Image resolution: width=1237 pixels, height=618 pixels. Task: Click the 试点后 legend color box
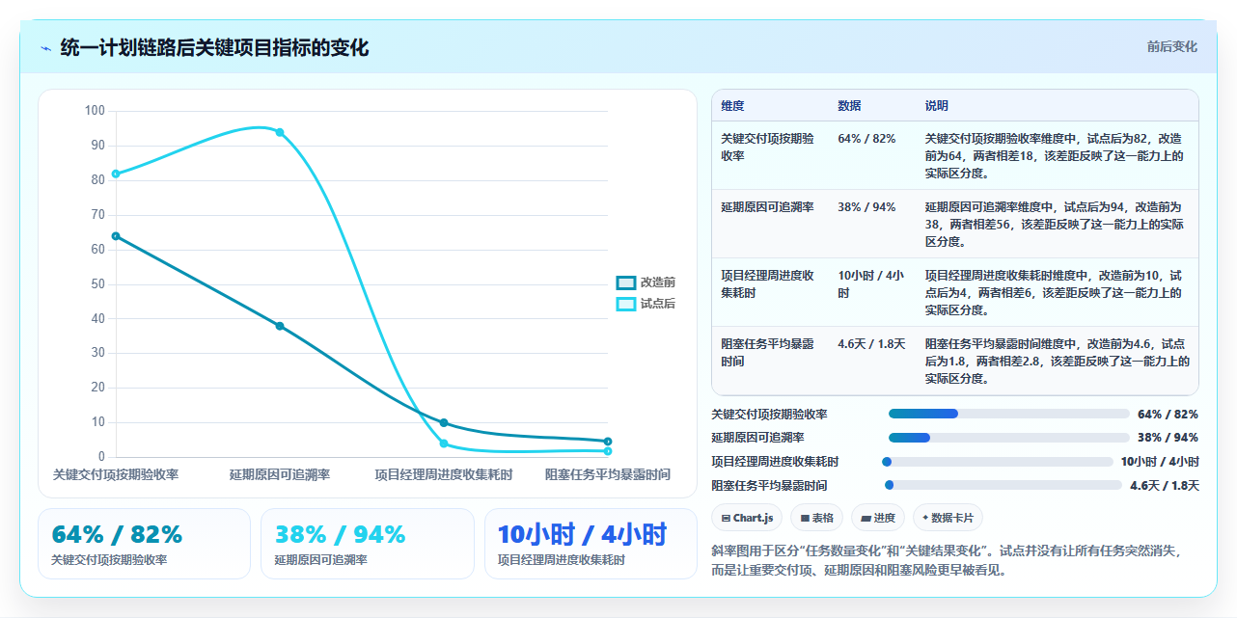(x=626, y=304)
